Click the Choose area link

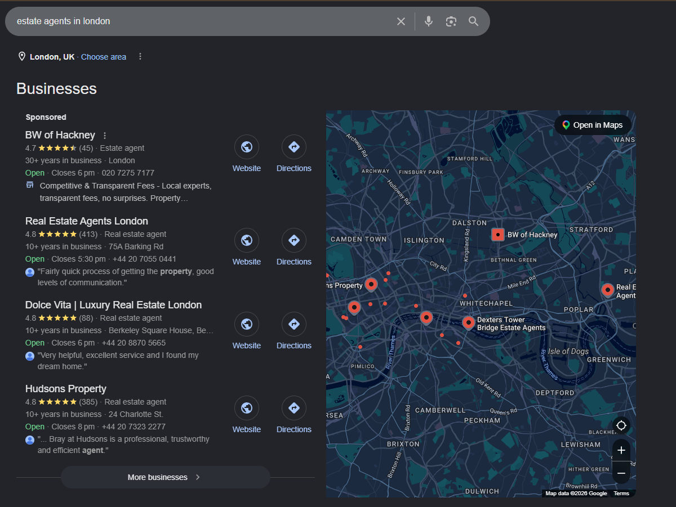point(104,57)
